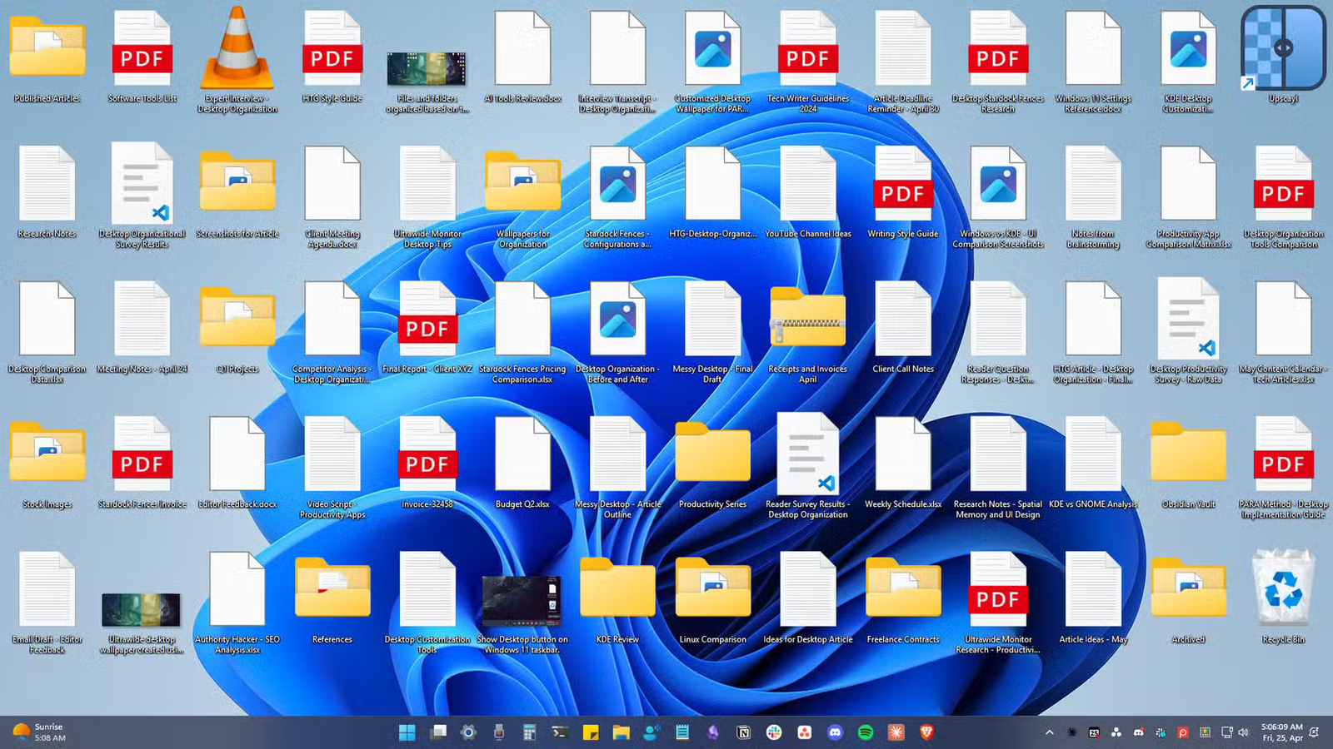The width and height of the screenshot is (1333, 749).
Task: Open the References folder
Action: 332,588
